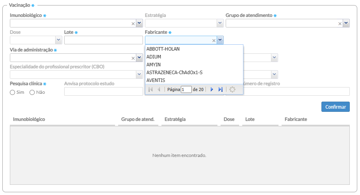Jump to last page of manufacturers
The image size is (360, 195).
(x=220, y=89)
